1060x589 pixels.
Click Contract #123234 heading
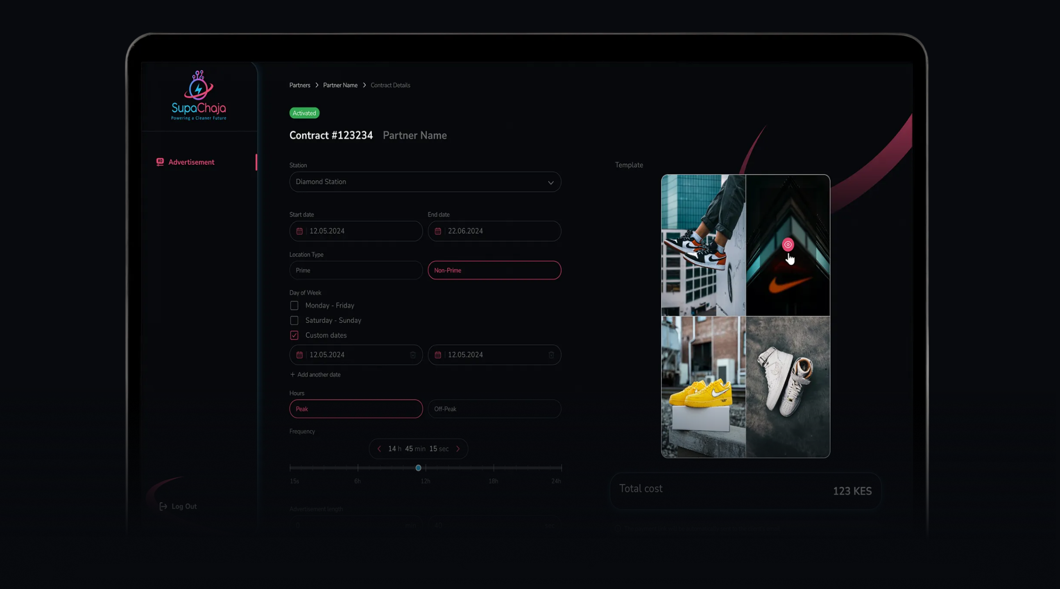coord(331,136)
